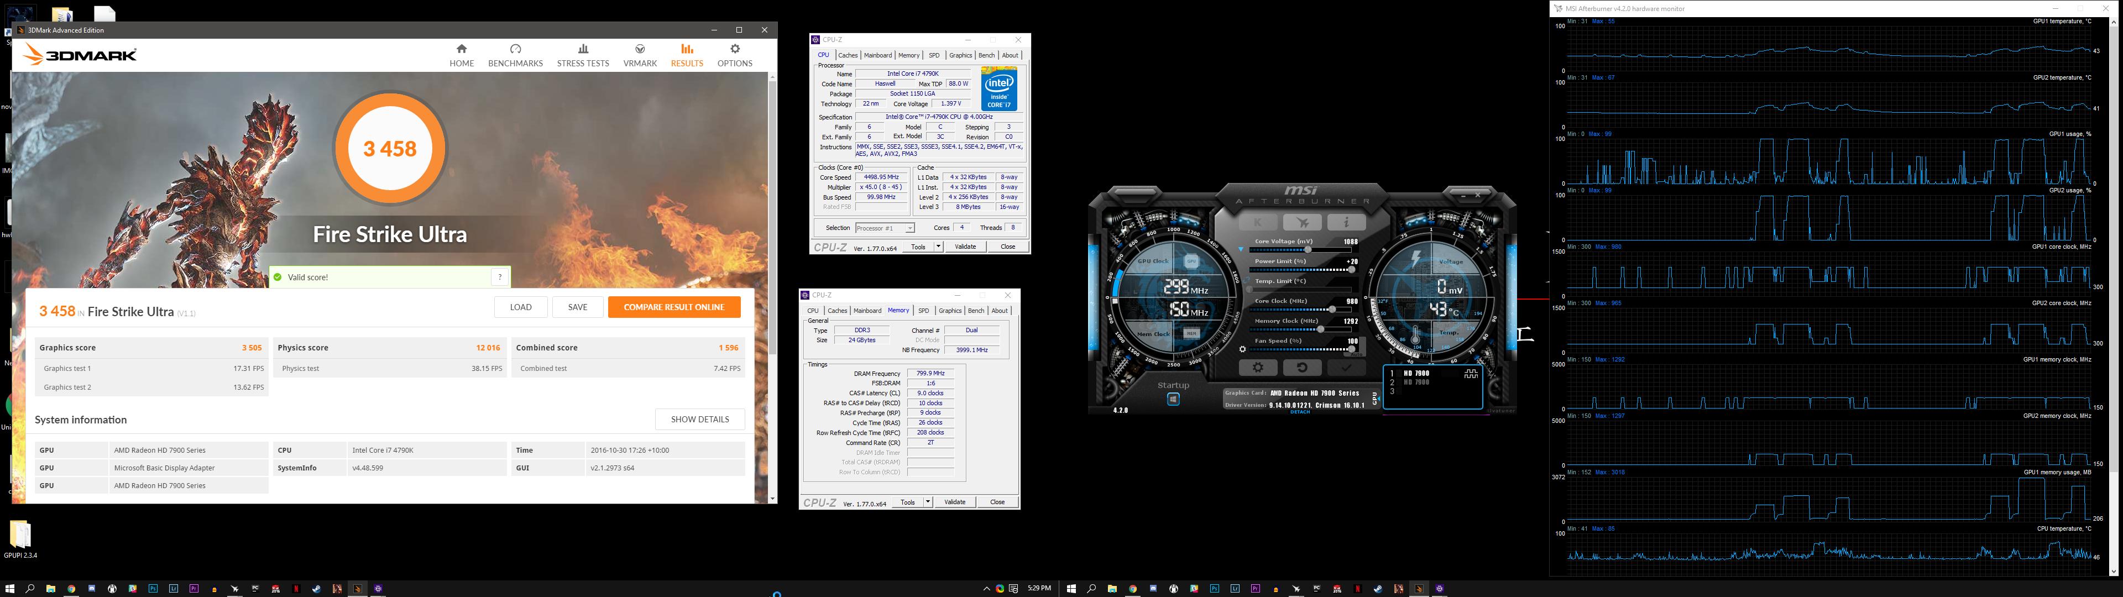Open Premiere Pro from the taskbar
Image resolution: width=2123 pixels, height=597 pixels.
(194, 589)
